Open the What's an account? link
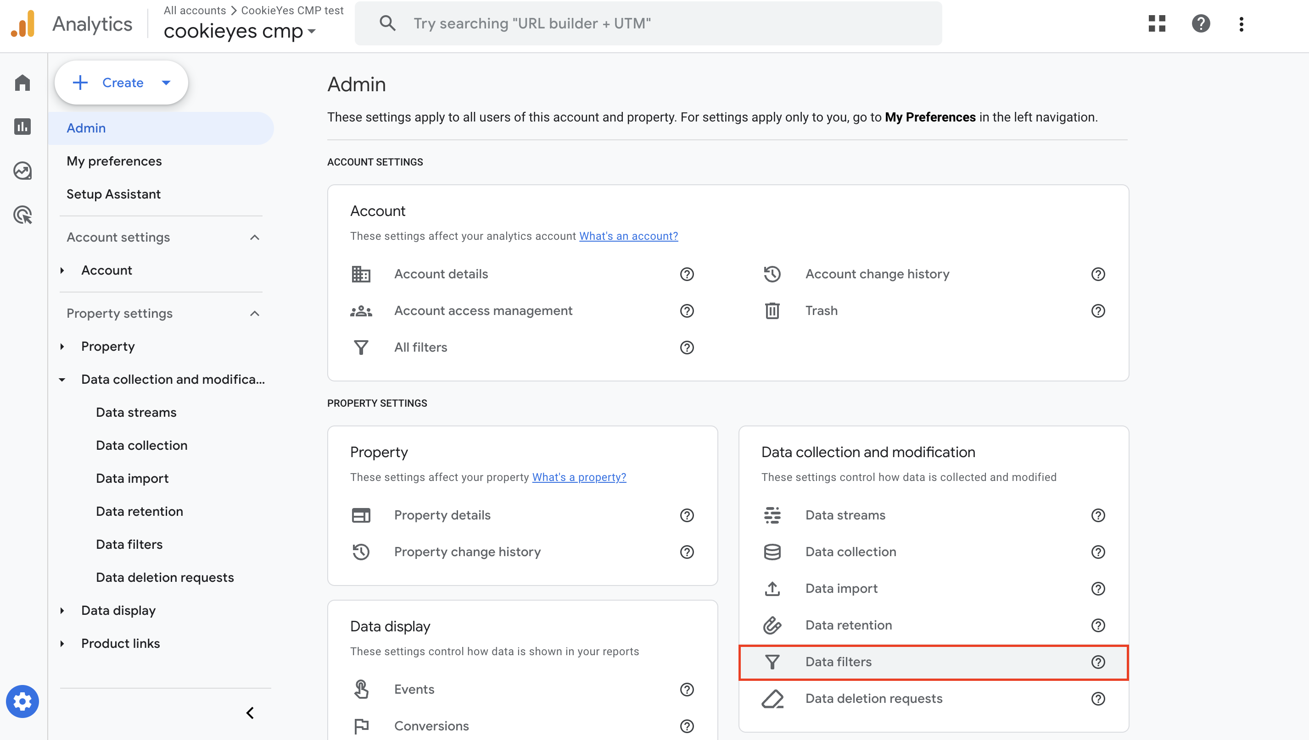The width and height of the screenshot is (1309, 740). pyautogui.click(x=628, y=236)
